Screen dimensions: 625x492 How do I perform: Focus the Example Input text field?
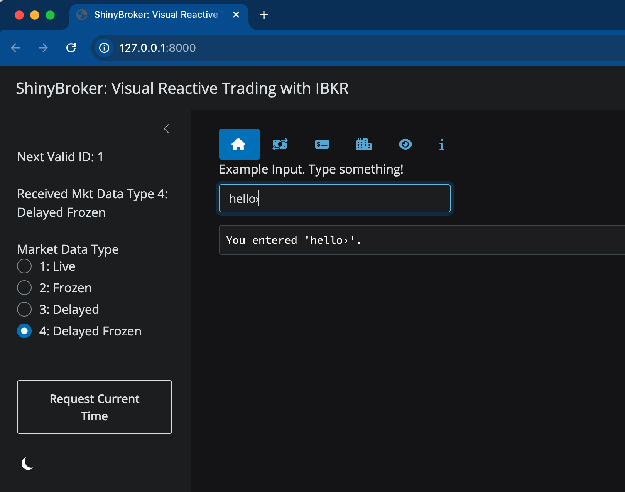334,199
